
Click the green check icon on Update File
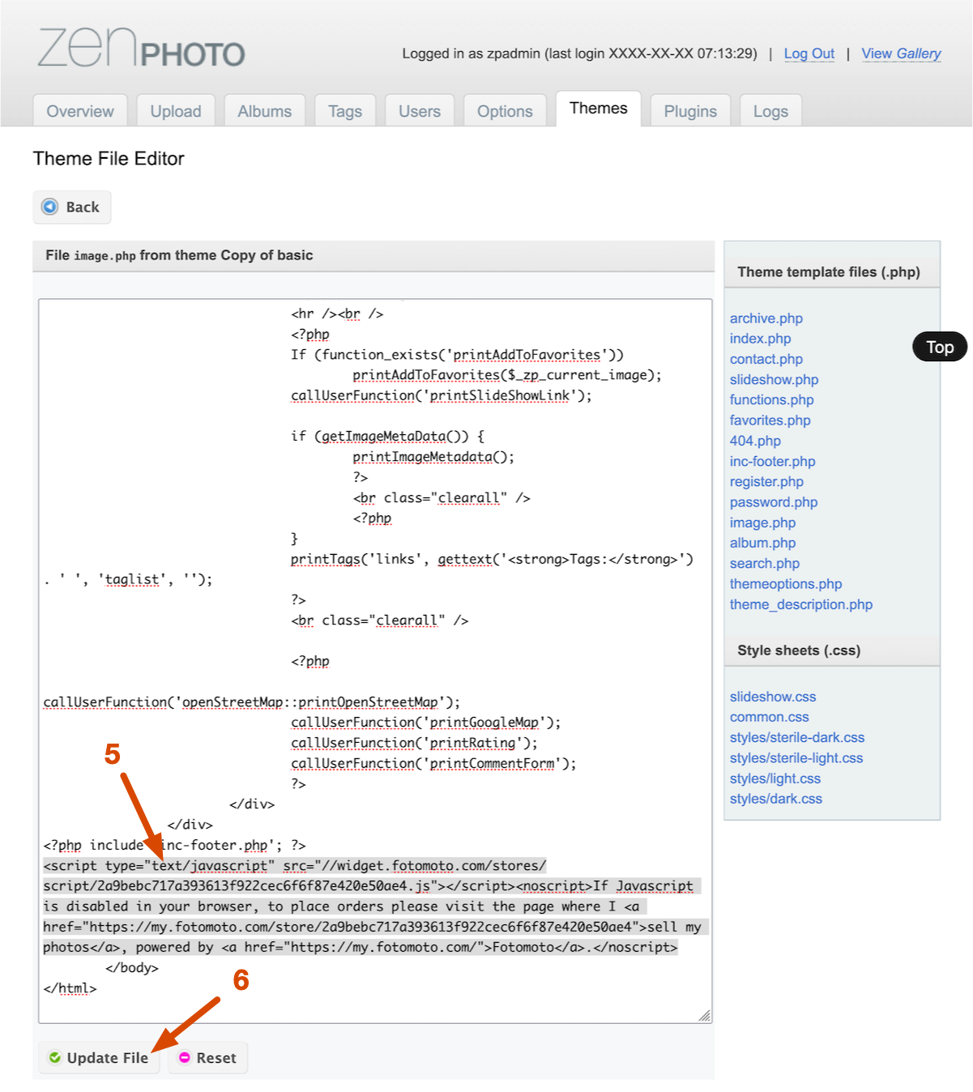pos(55,1057)
